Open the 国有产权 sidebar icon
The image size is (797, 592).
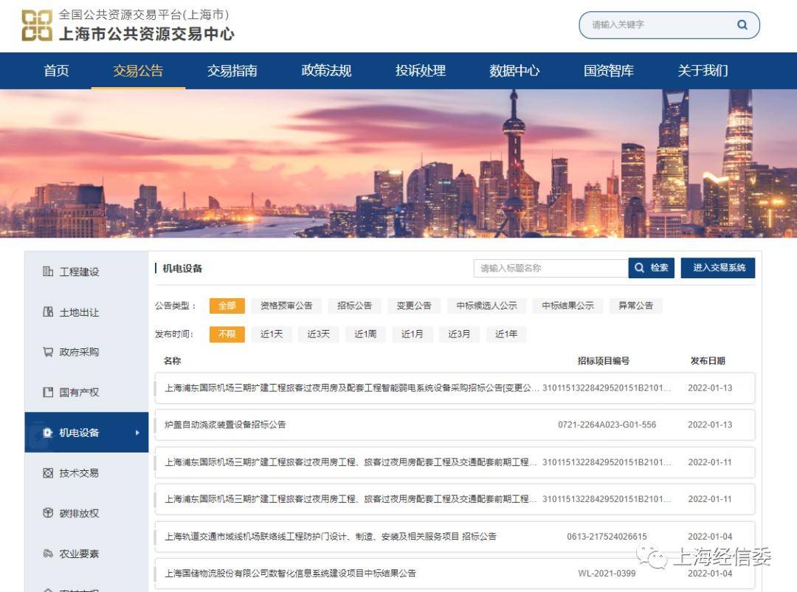(x=48, y=392)
